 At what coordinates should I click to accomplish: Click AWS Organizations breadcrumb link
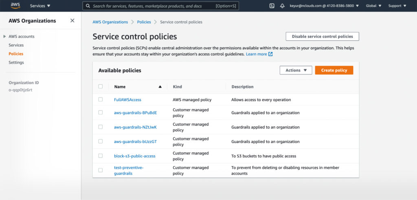point(110,22)
